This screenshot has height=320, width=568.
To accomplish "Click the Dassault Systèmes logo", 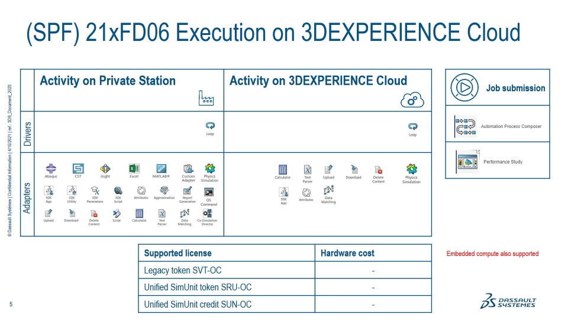I will [x=508, y=301].
